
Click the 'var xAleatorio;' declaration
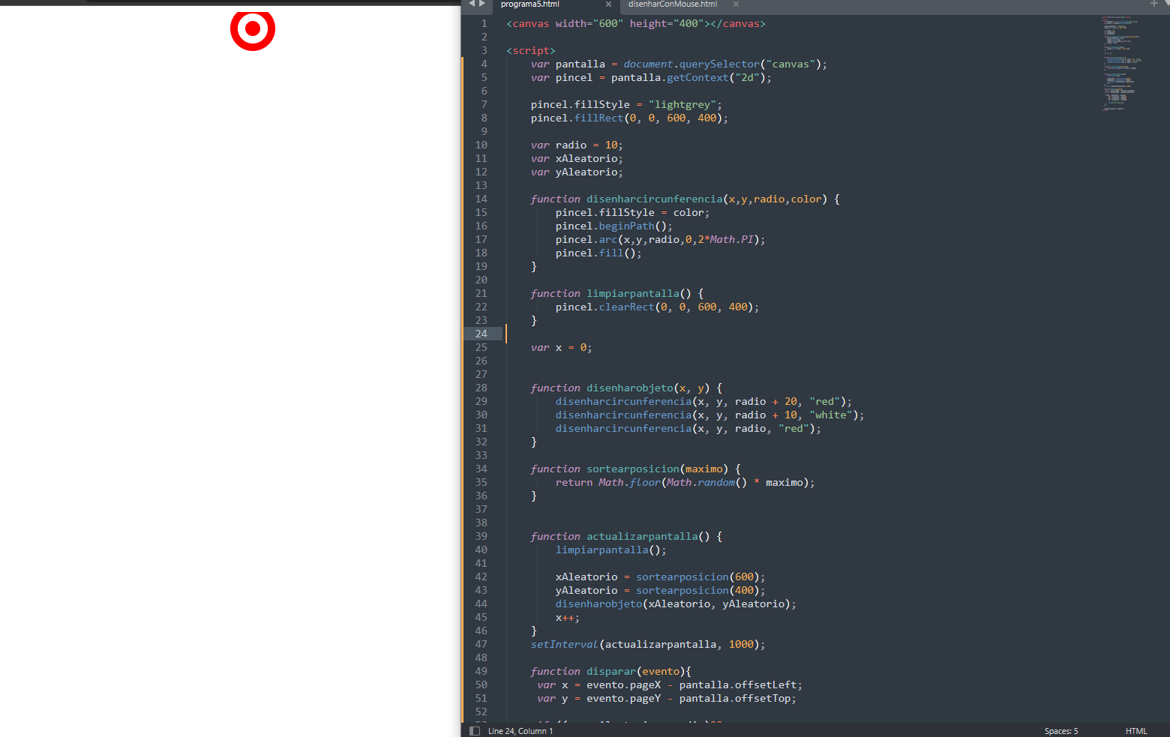[577, 158]
